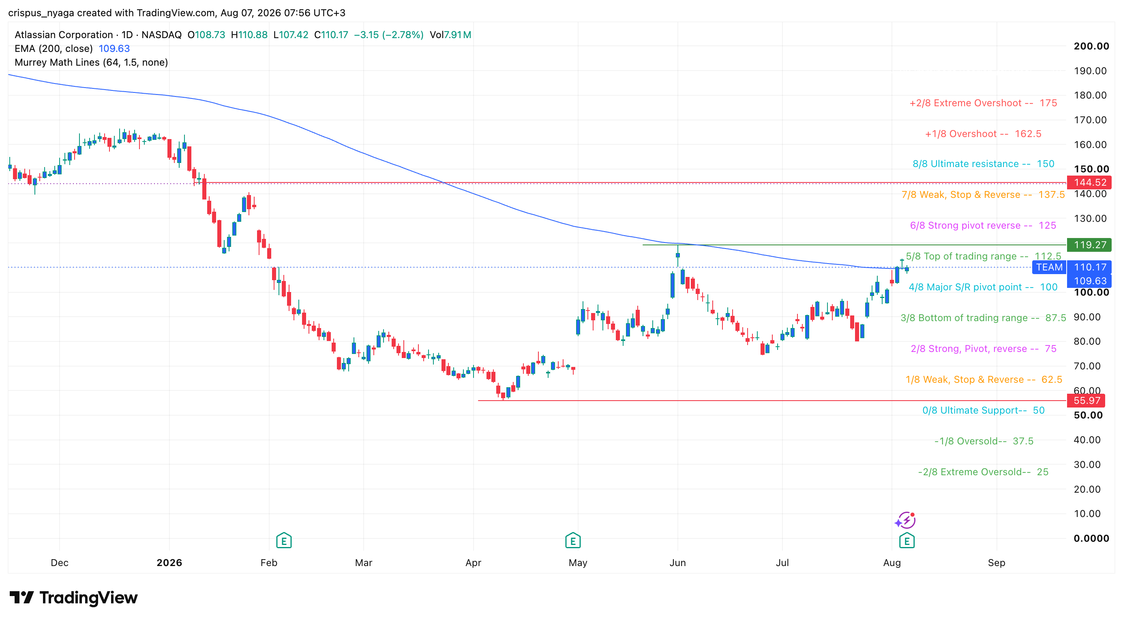This screenshot has width=1123, height=622.
Task: Click the C110.17 close value
Action: point(331,35)
